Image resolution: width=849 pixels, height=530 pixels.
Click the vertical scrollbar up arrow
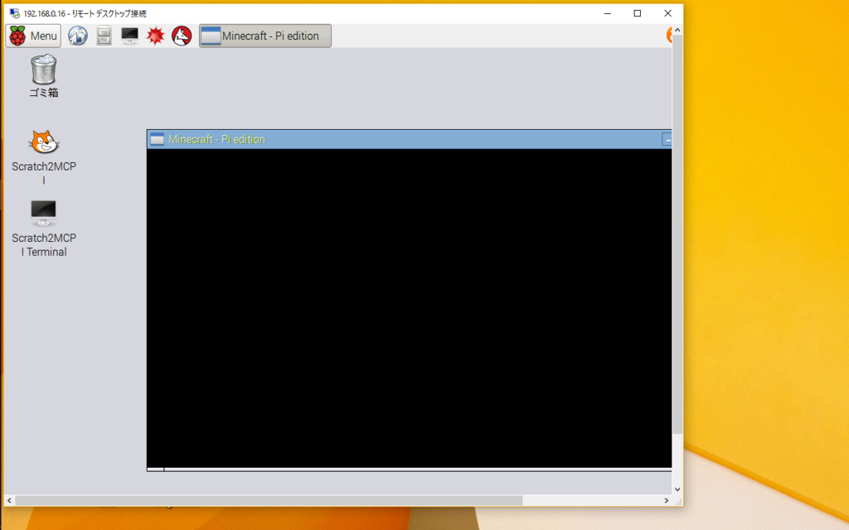[x=677, y=31]
